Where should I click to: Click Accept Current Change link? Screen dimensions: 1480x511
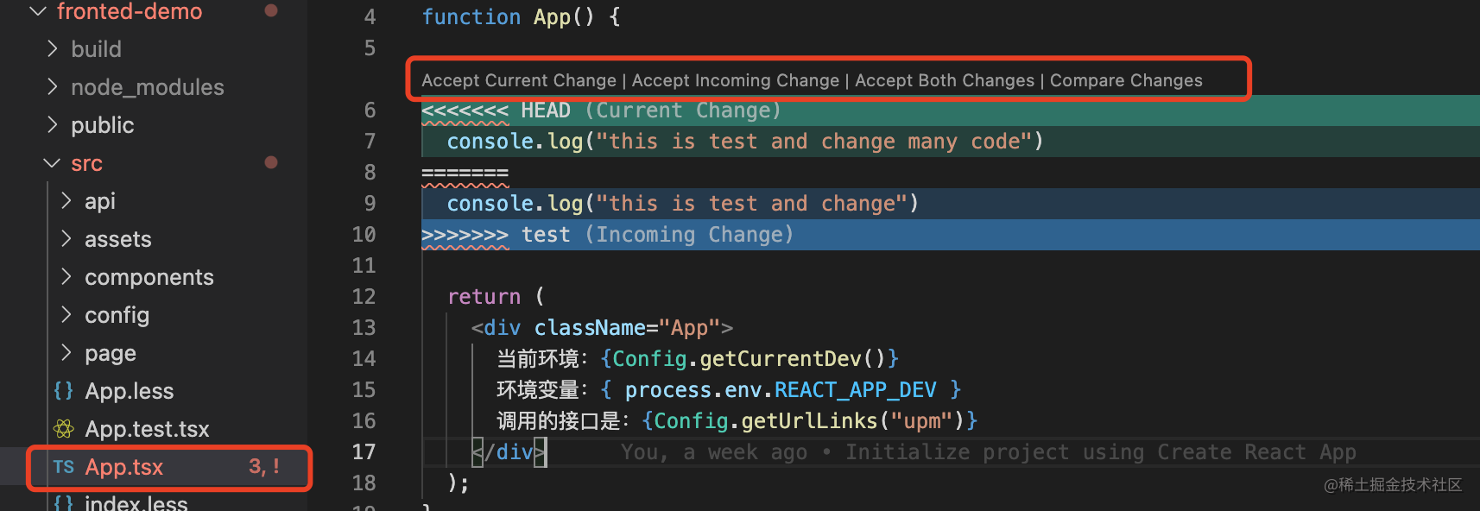tap(519, 80)
